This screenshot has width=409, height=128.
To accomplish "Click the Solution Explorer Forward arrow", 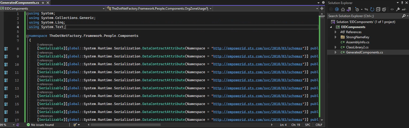I will pos(337,9).
